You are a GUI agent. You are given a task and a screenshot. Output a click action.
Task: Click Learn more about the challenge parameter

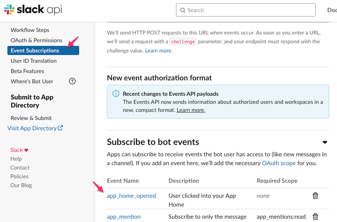(x=158, y=50)
